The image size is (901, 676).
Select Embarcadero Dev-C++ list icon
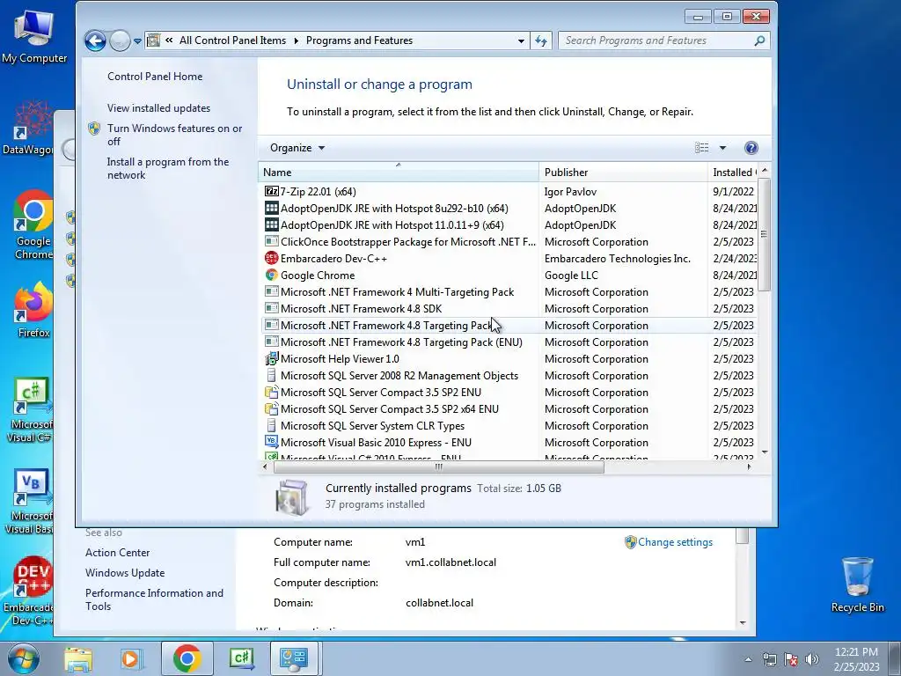(x=271, y=258)
